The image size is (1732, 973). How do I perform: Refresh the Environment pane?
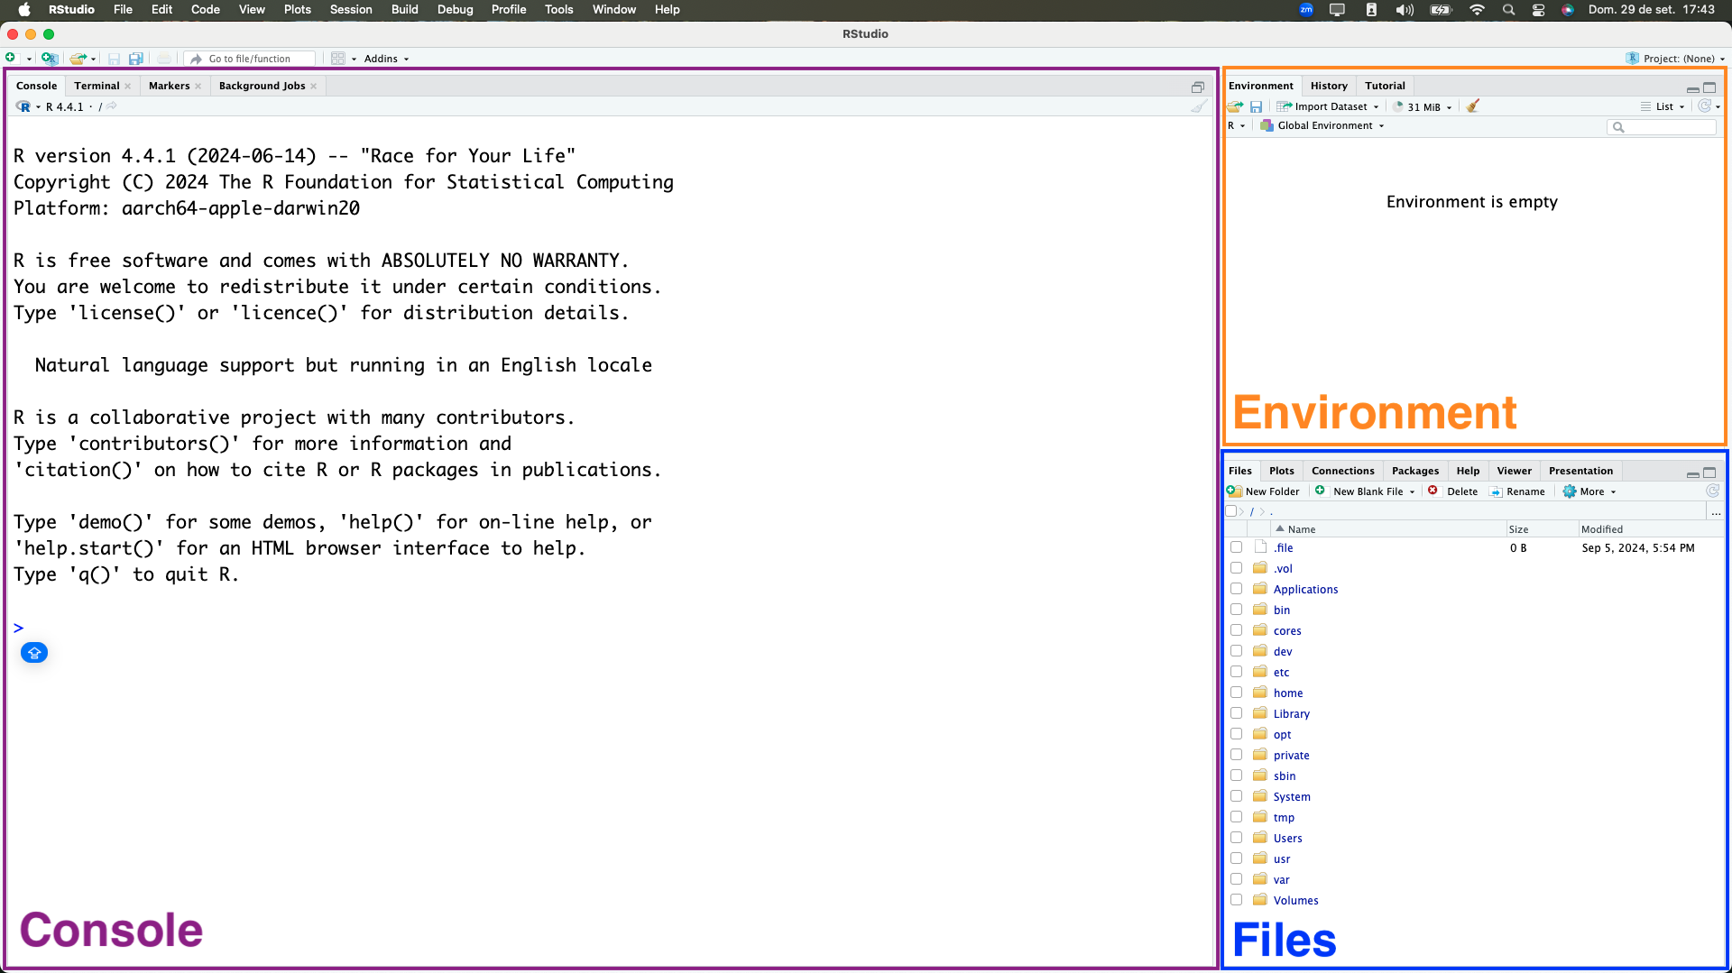[x=1704, y=106]
